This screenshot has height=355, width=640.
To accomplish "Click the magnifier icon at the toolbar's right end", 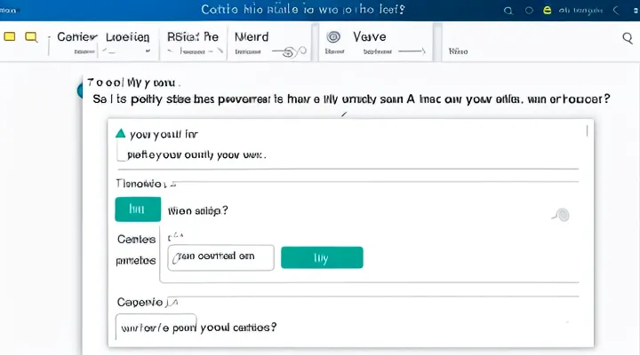I will point(627,37).
